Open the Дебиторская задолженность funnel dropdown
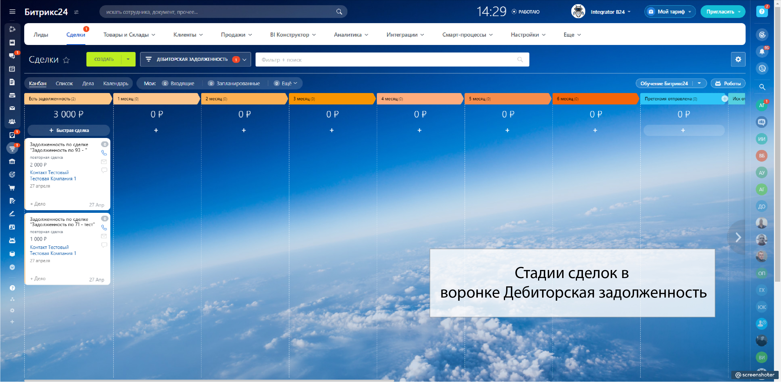This screenshot has height=382, width=781. (195, 59)
